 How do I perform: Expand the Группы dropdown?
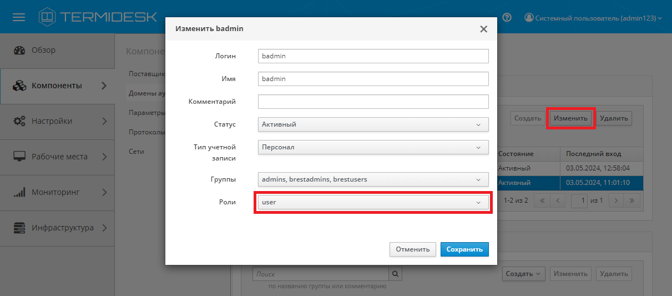coord(373,179)
